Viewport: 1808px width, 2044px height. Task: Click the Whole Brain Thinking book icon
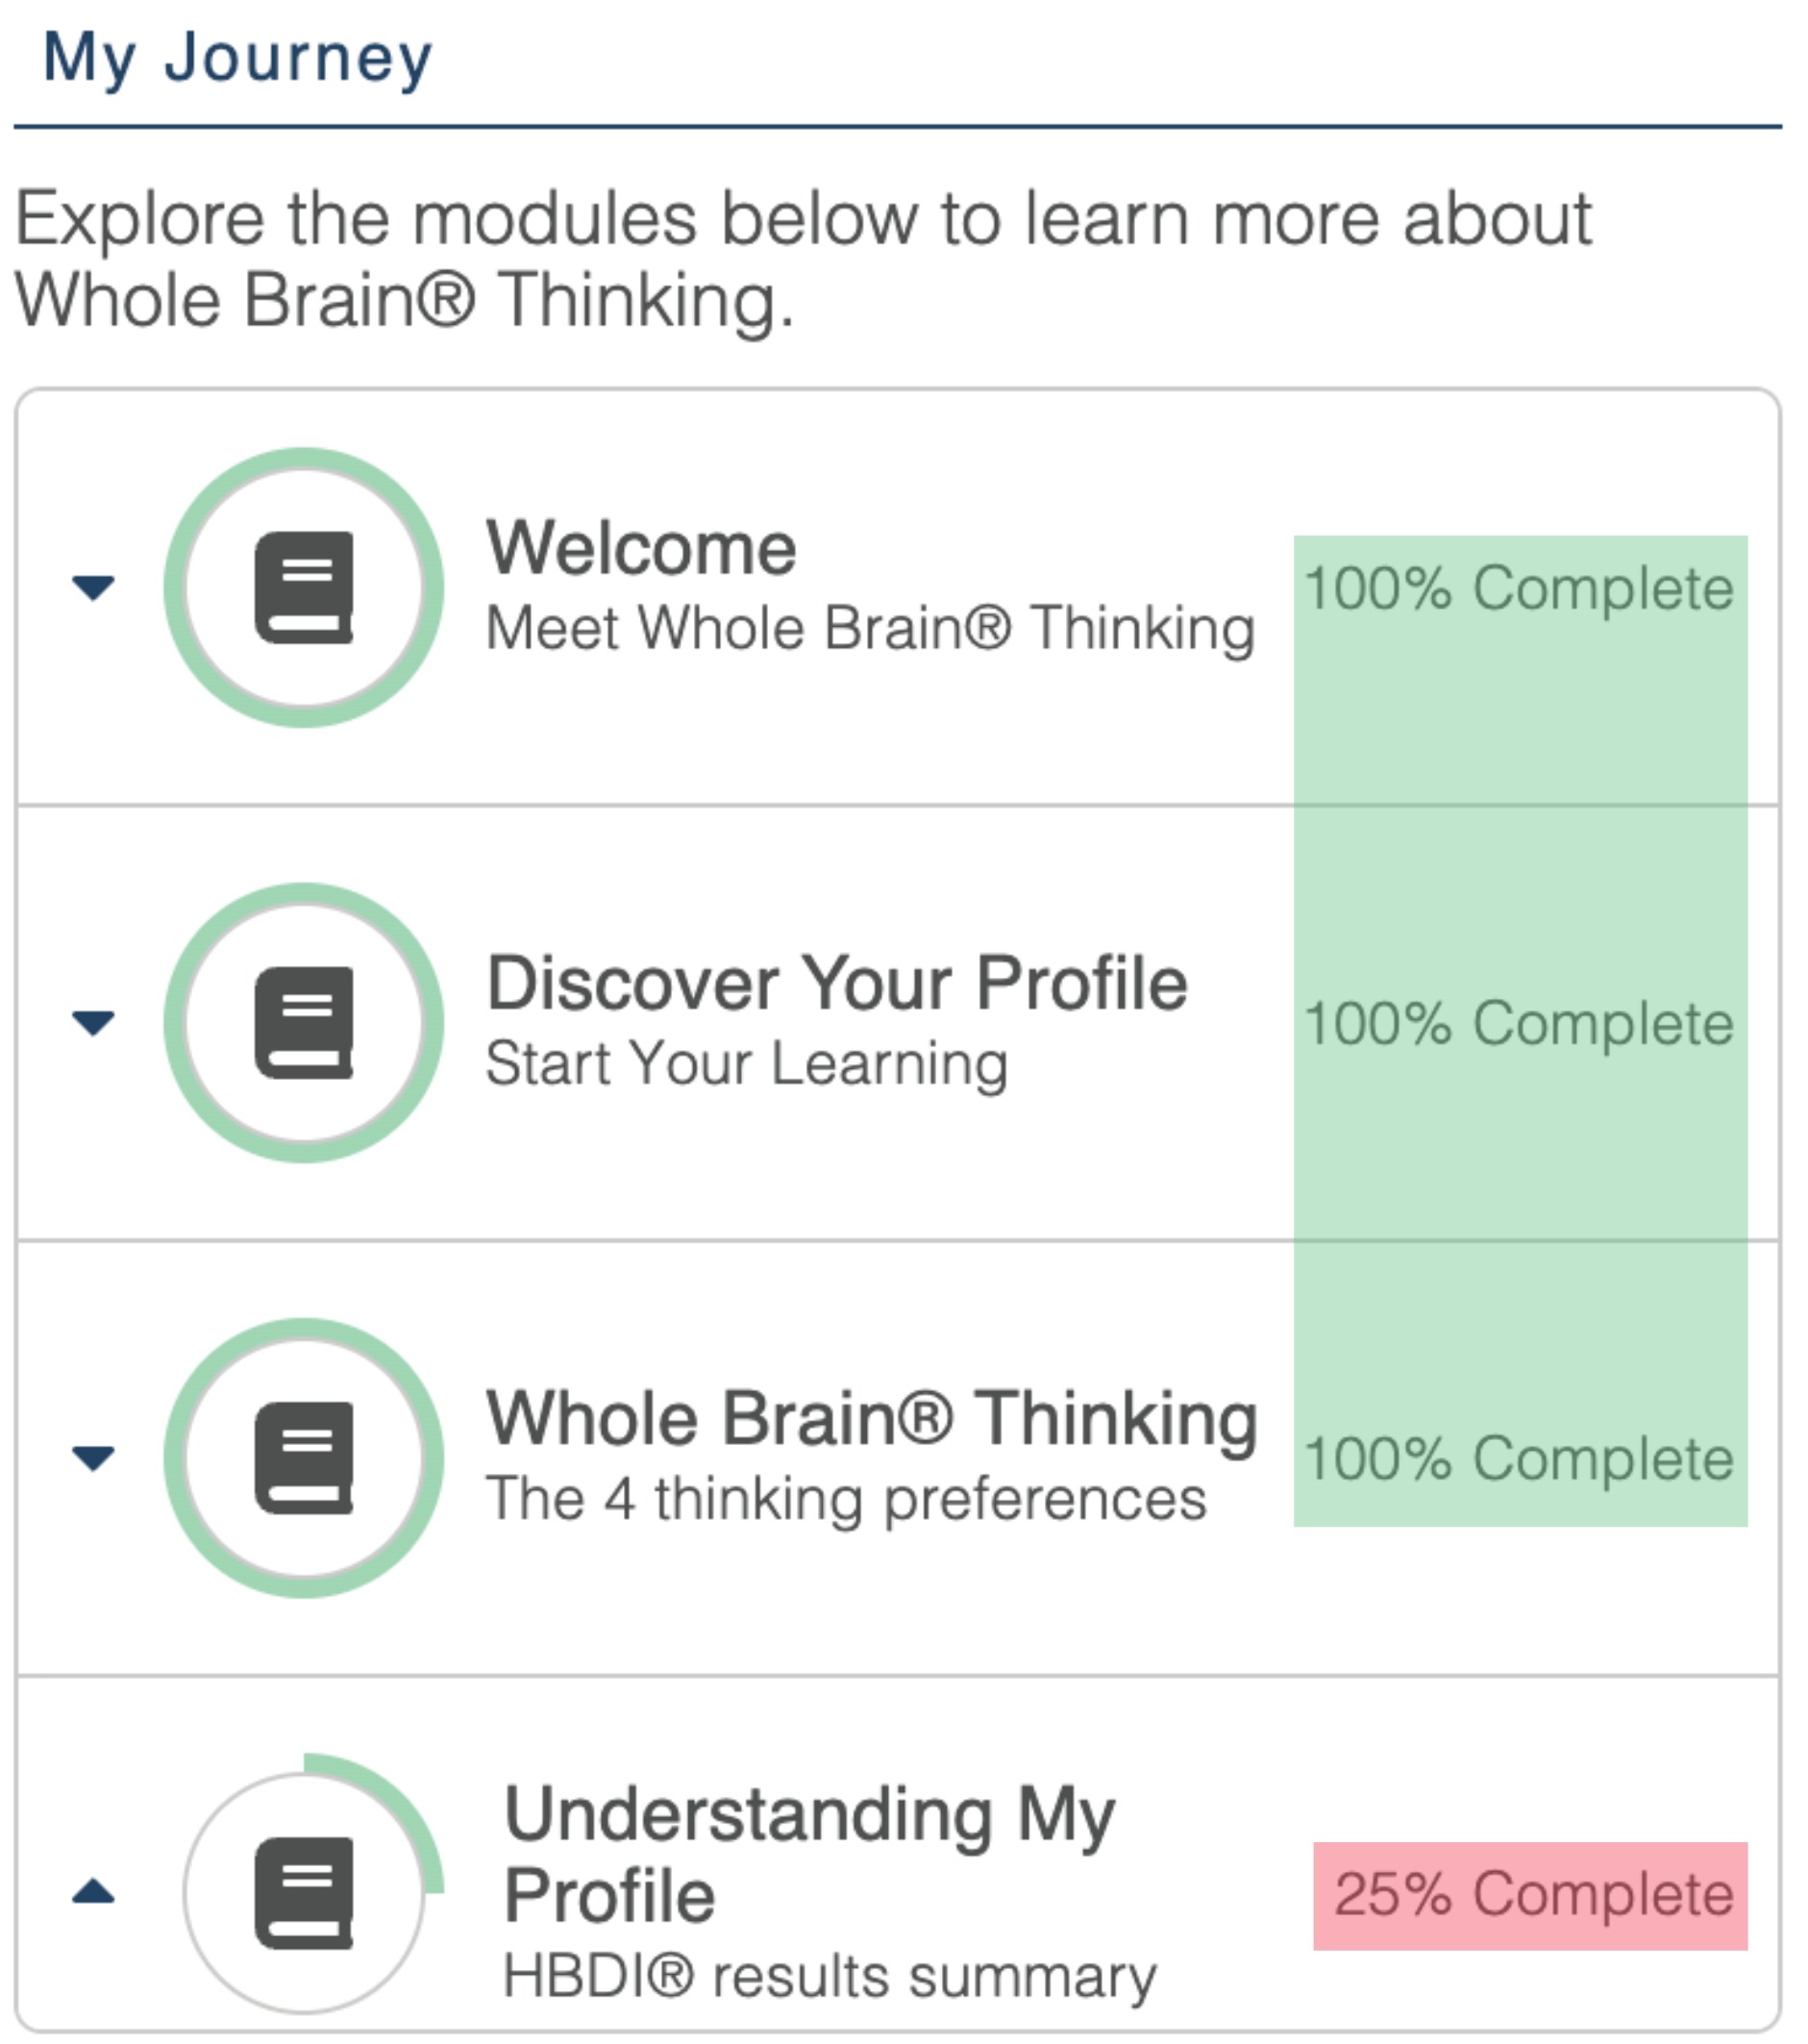[x=304, y=1458]
